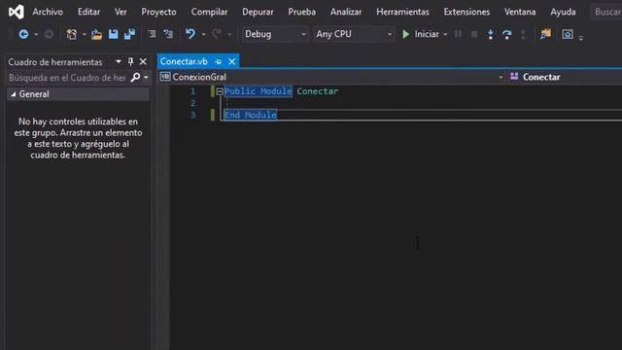Click the Visual Studio logo icon
622x350 pixels.
pos(17,13)
